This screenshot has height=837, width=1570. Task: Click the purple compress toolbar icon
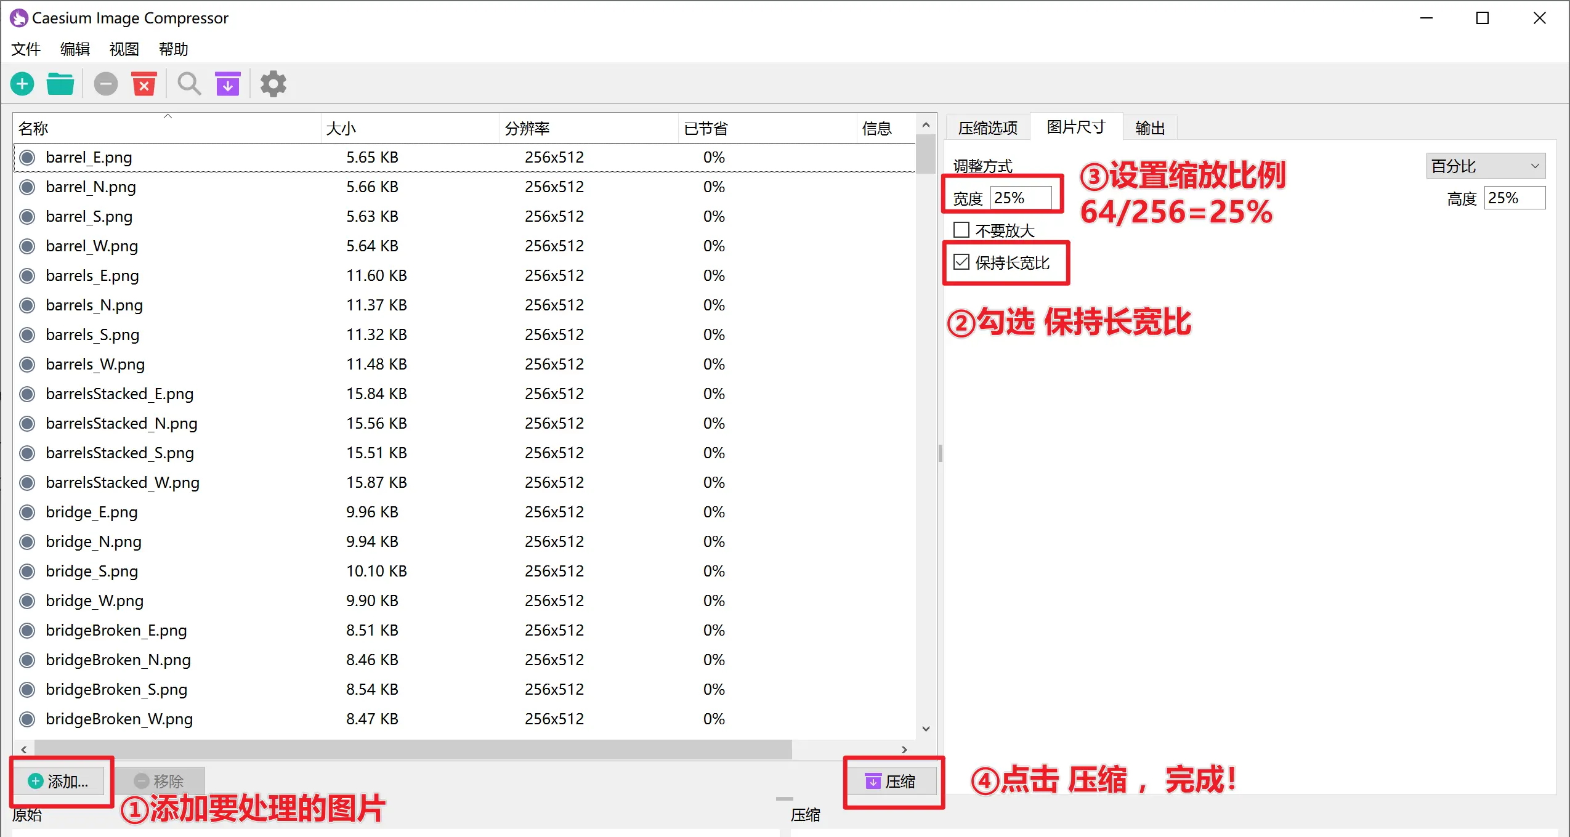[227, 83]
